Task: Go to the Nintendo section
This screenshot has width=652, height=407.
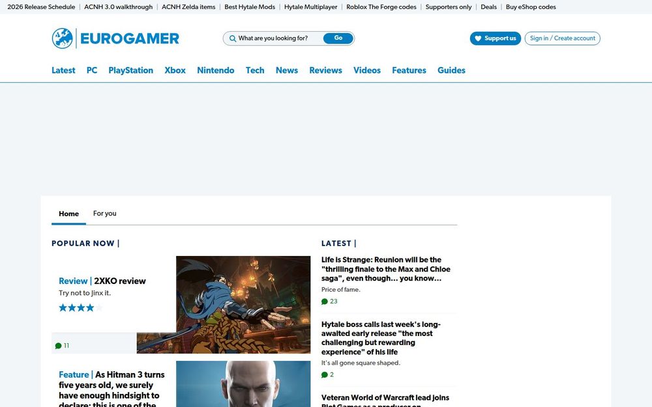Action: click(215, 70)
